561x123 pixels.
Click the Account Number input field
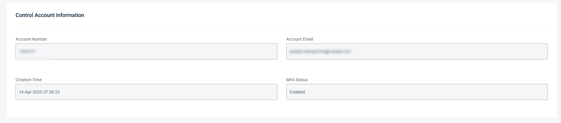tap(146, 51)
